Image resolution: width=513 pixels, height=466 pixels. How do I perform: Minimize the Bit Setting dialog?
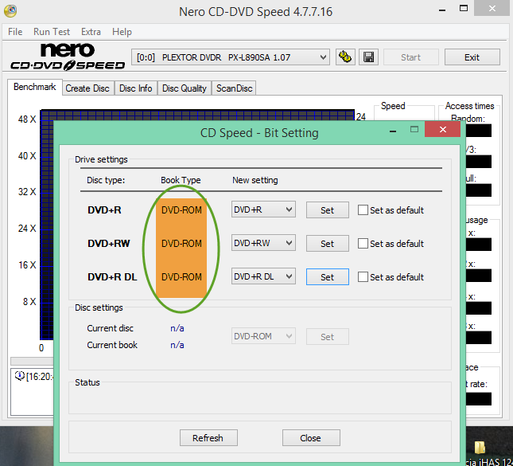(x=393, y=131)
